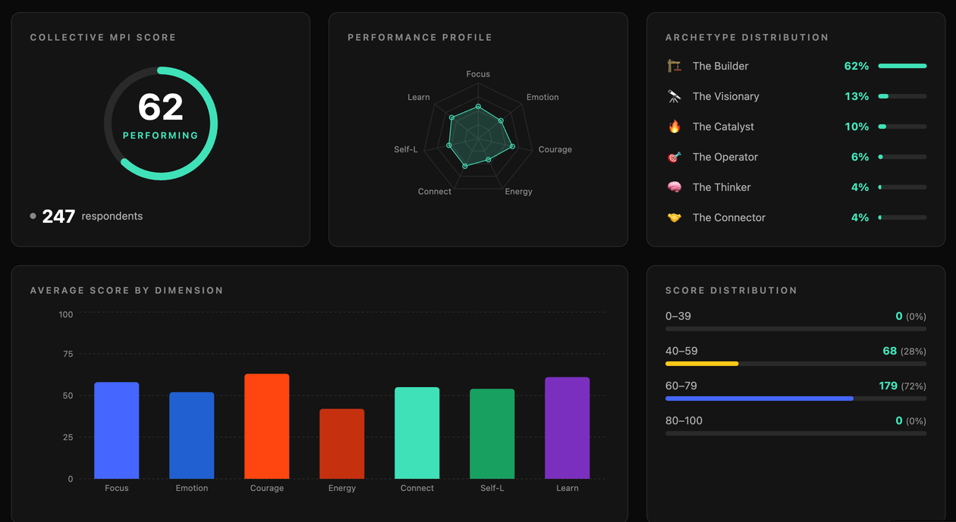956x522 pixels.
Task: Click the 0–39 score range label
Action: click(x=678, y=316)
